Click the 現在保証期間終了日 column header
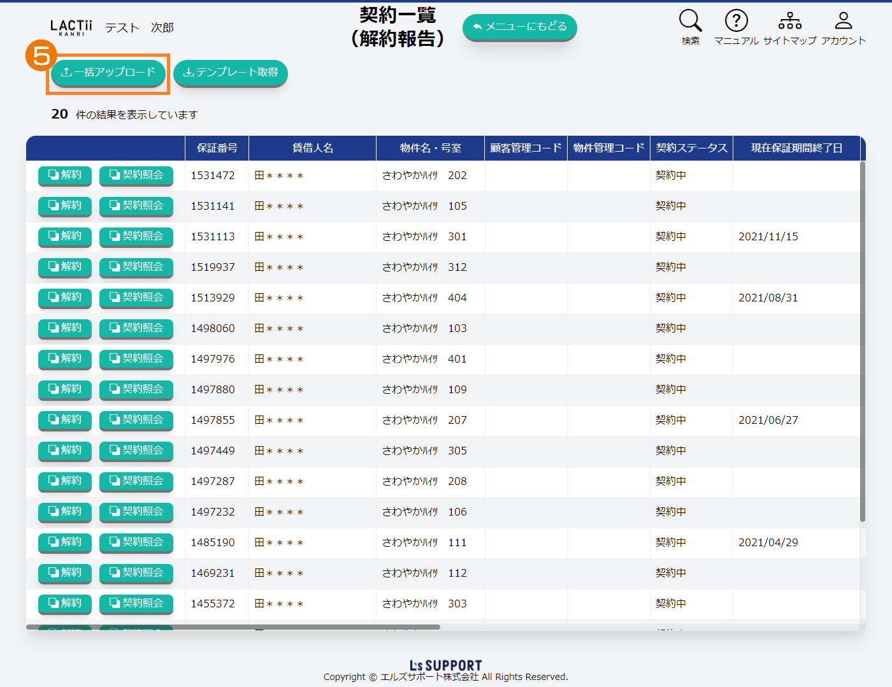 tap(796, 148)
